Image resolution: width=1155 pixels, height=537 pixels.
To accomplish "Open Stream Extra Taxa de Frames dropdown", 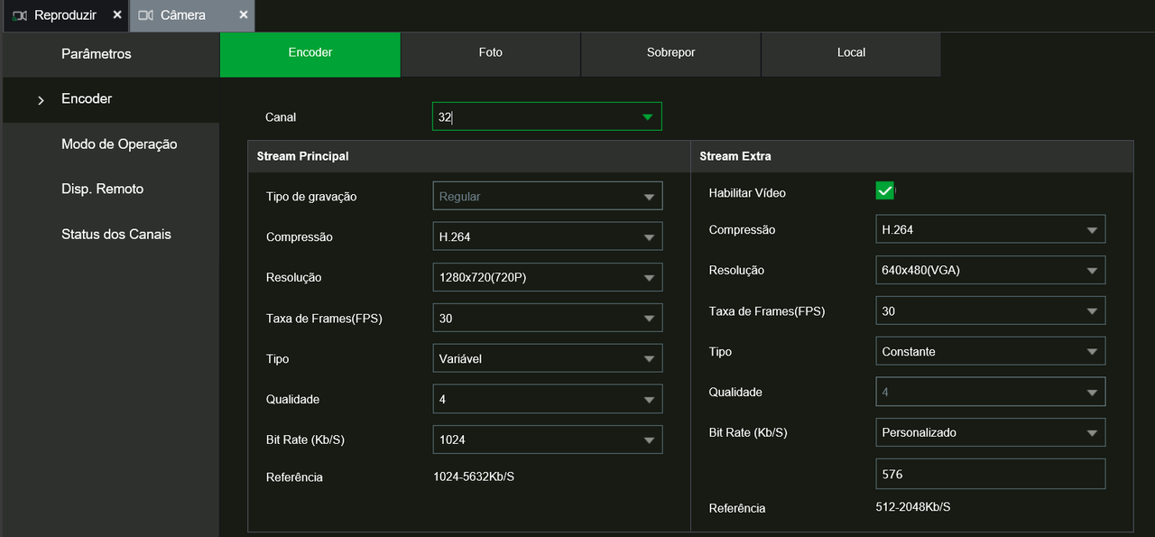I will point(990,310).
